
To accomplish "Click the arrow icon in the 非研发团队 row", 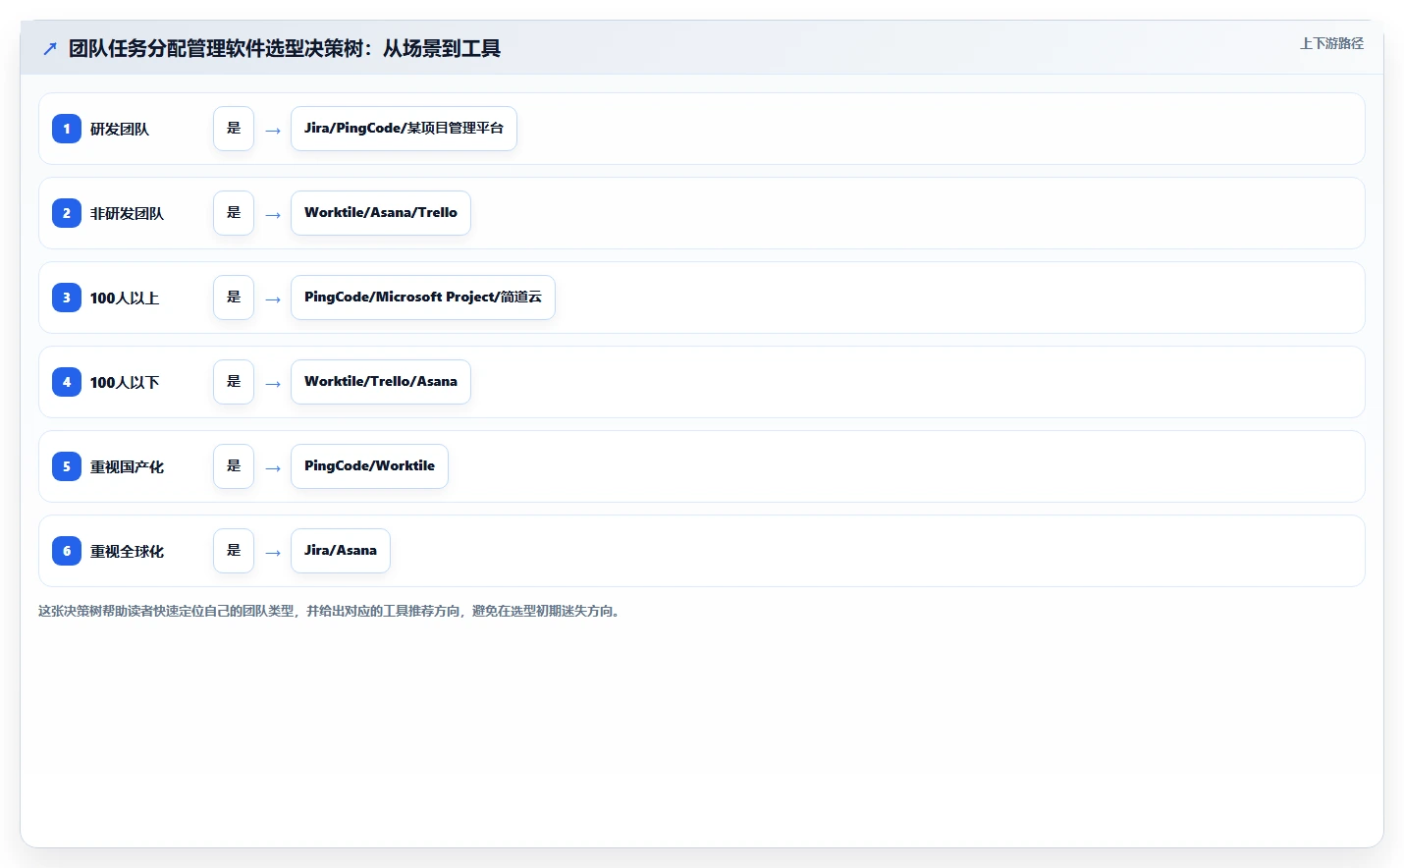I will (x=273, y=215).
